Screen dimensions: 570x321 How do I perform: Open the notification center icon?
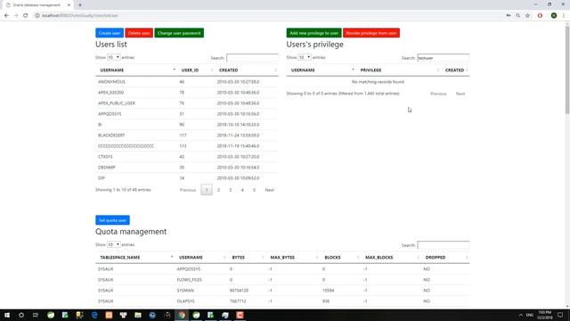point(560,315)
